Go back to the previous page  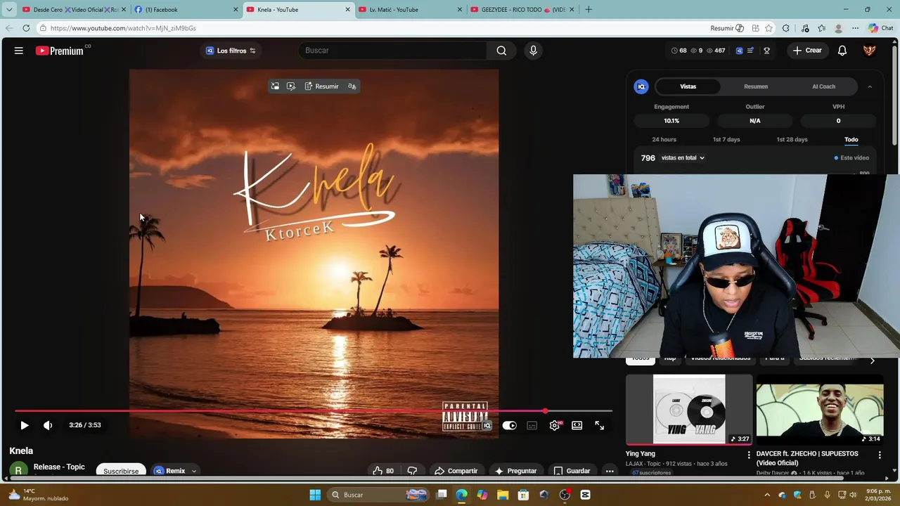pos(9,28)
